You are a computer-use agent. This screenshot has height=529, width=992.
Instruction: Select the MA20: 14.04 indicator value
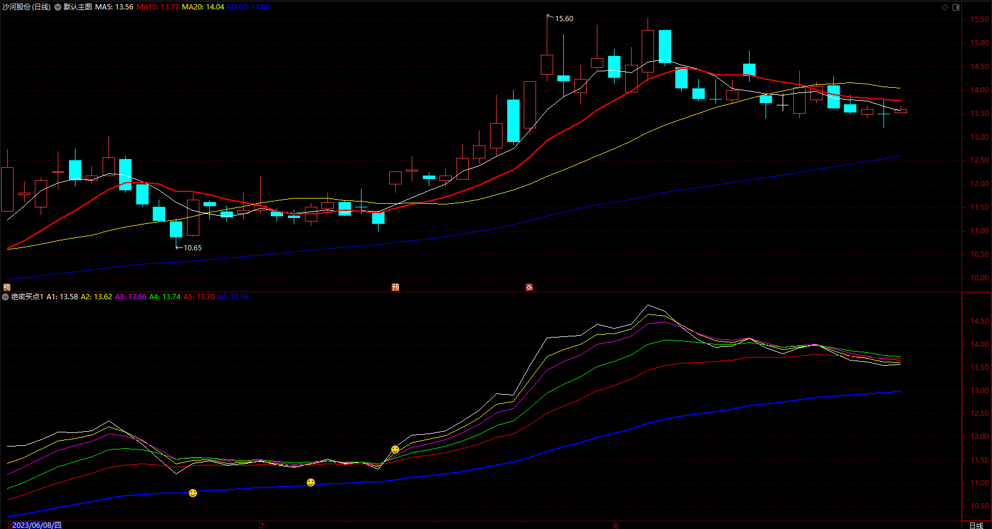[x=203, y=7]
